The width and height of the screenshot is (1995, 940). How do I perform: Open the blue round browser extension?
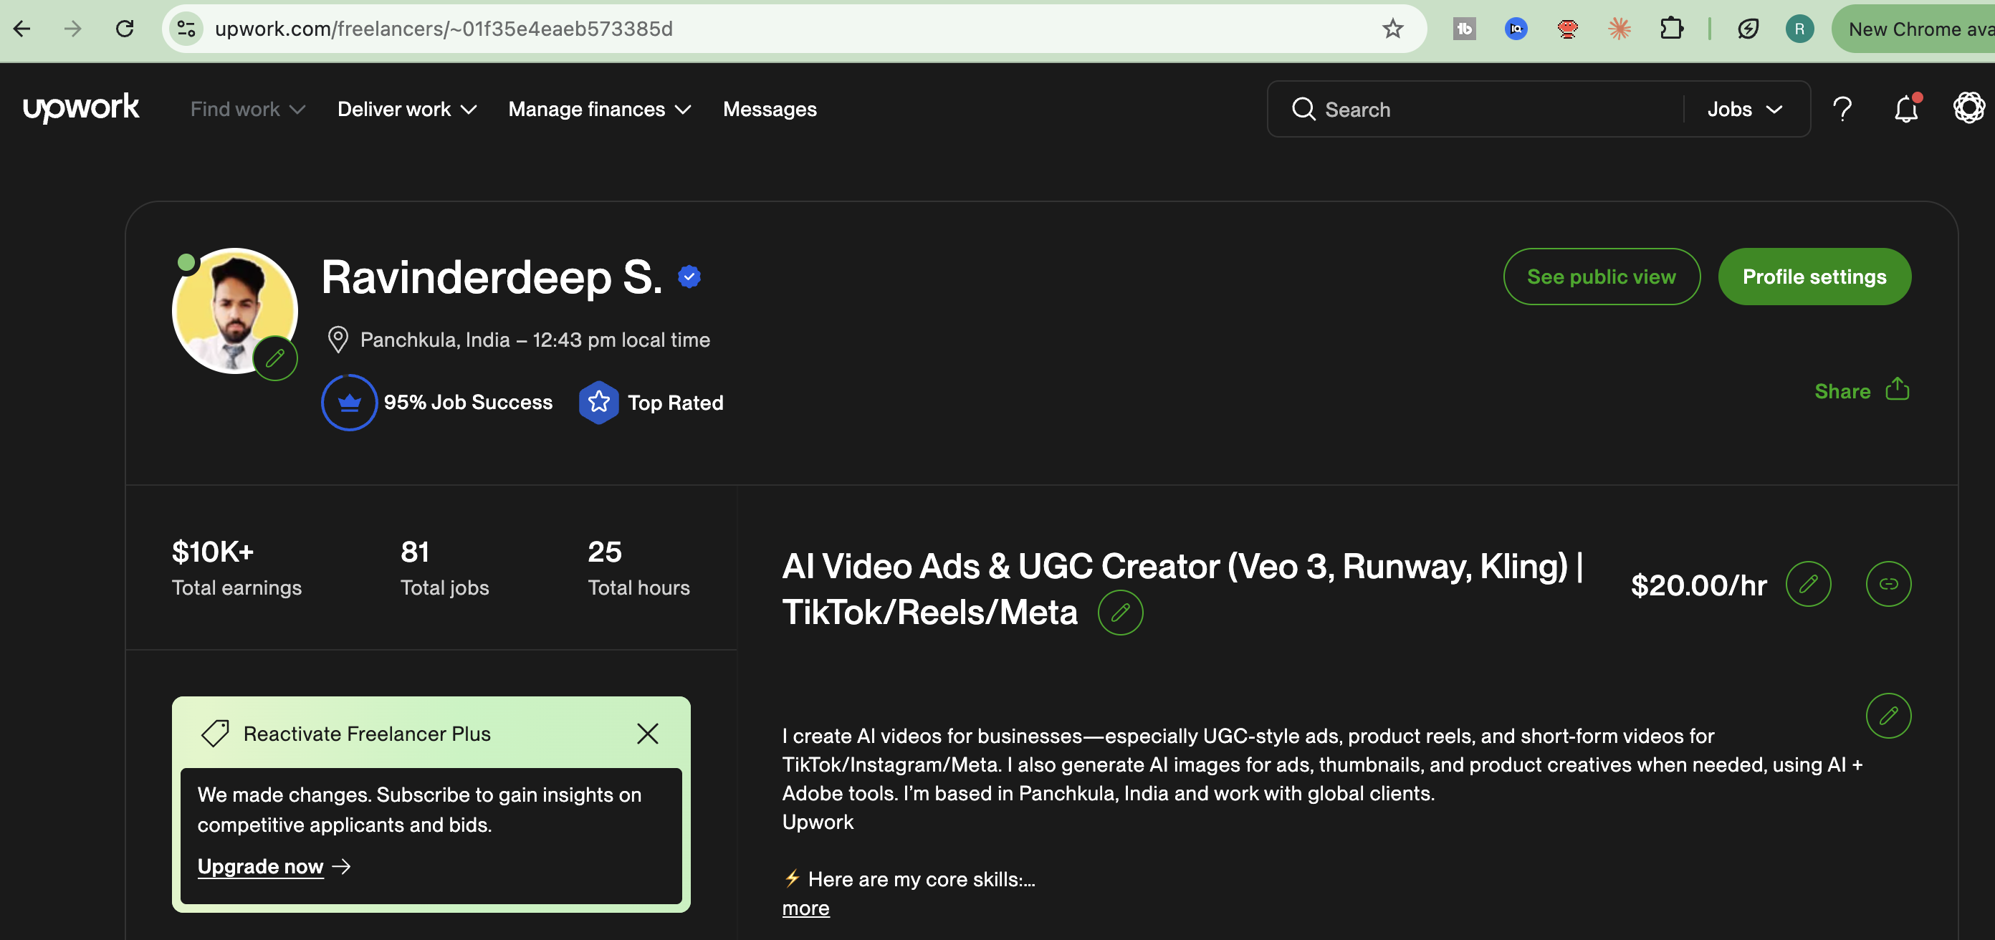tap(1516, 29)
